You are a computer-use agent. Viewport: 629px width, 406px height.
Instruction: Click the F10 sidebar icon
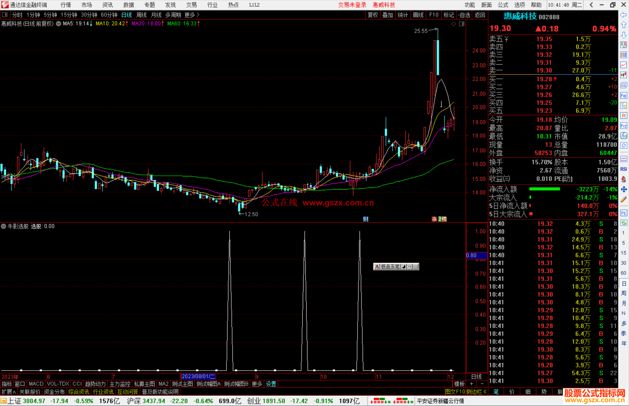623,95
